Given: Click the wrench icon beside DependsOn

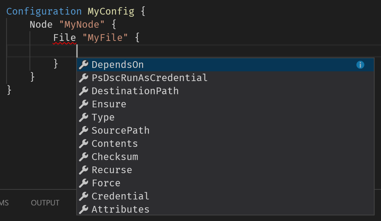Looking at the screenshot, I should click(84, 65).
